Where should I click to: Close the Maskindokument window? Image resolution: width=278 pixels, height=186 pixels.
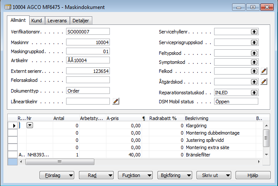click(x=267, y=7)
